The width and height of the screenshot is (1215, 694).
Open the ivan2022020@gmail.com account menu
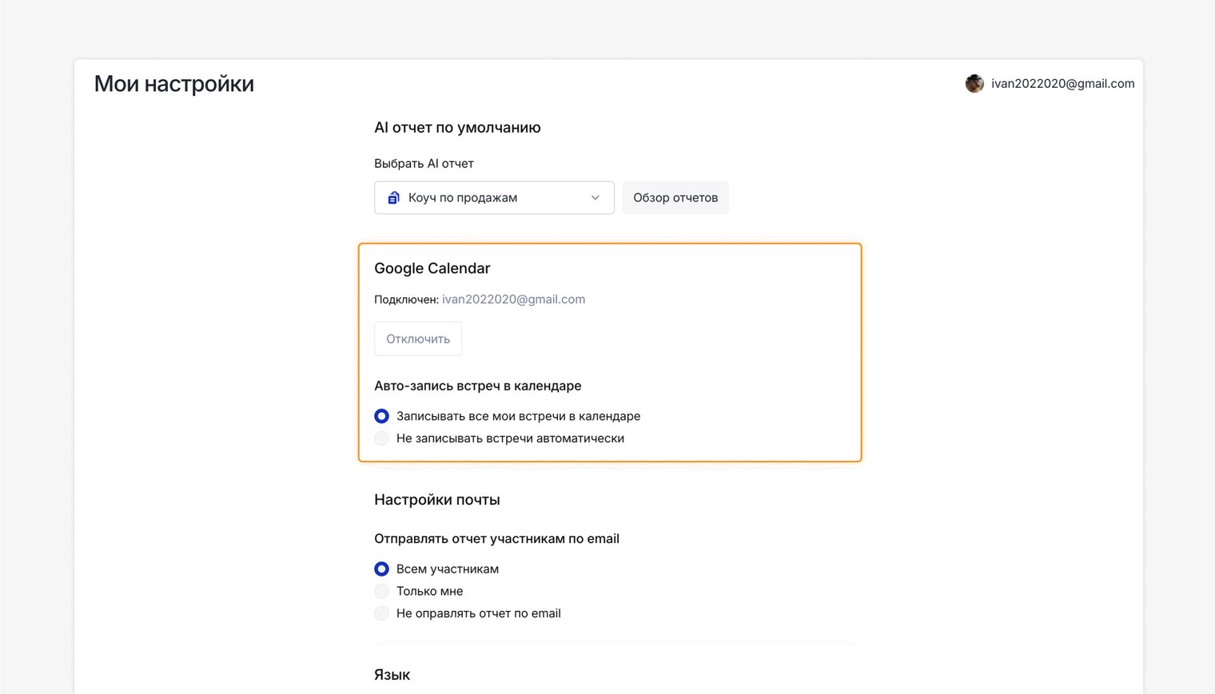pyautogui.click(x=1062, y=84)
